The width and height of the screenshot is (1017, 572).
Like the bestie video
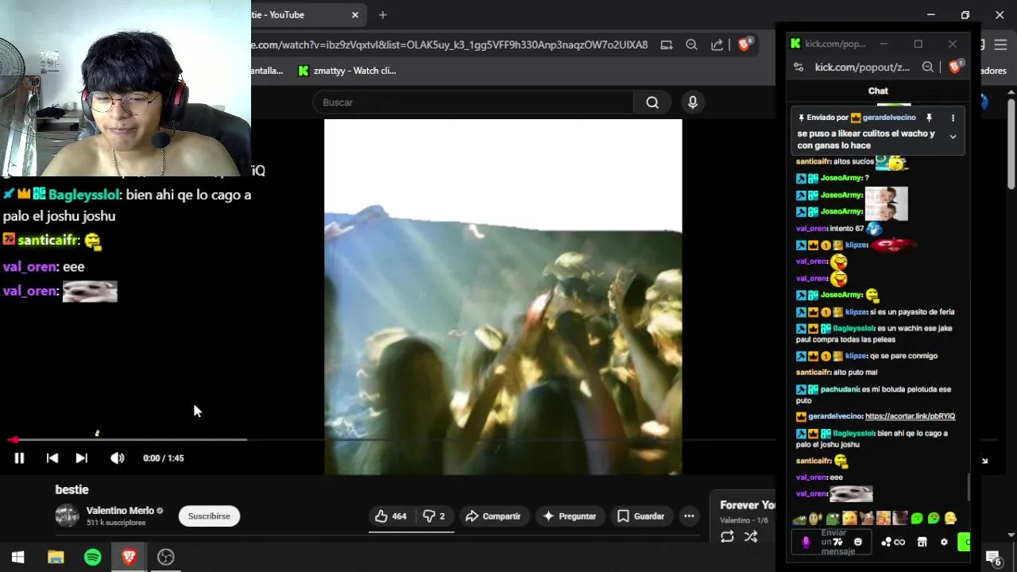[391, 516]
